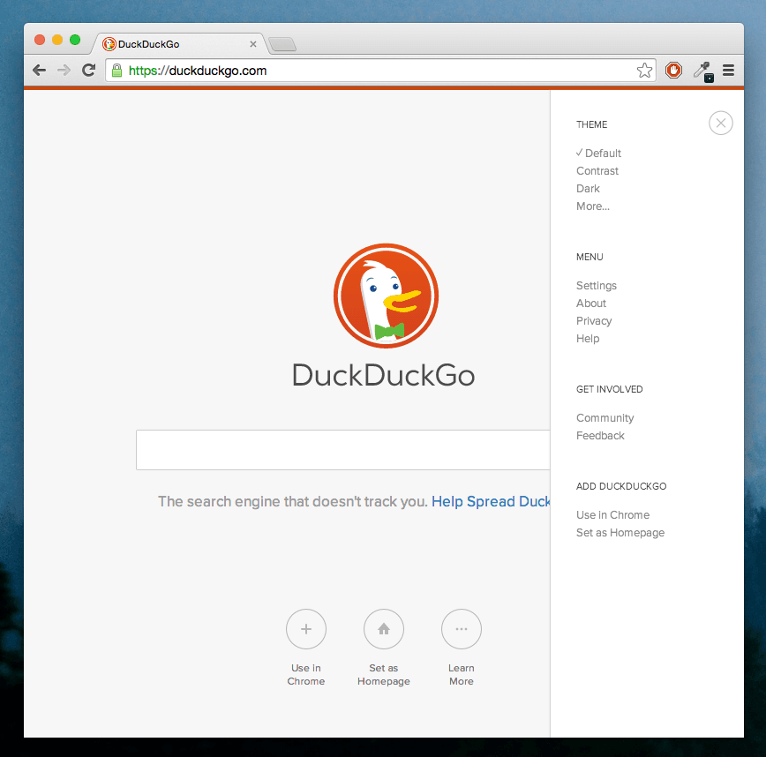Click the DuckDuckGo duck logo
766x757 pixels.
click(x=386, y=296)
